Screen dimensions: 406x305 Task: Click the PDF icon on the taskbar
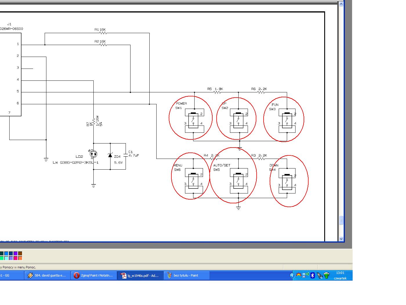click(124, 275)
